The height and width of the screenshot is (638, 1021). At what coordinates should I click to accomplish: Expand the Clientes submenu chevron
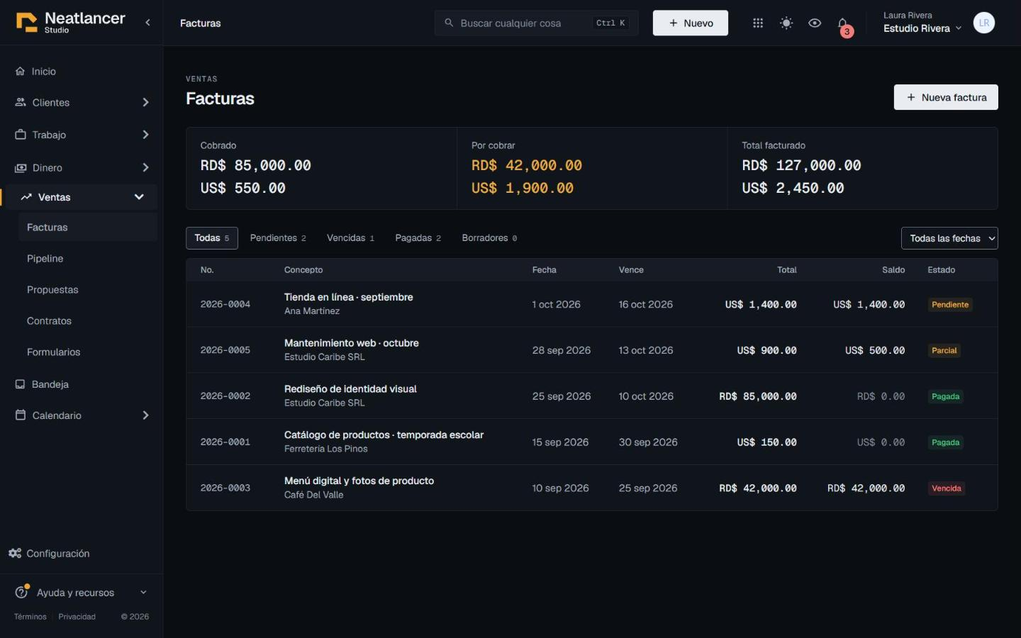point(145,103)
